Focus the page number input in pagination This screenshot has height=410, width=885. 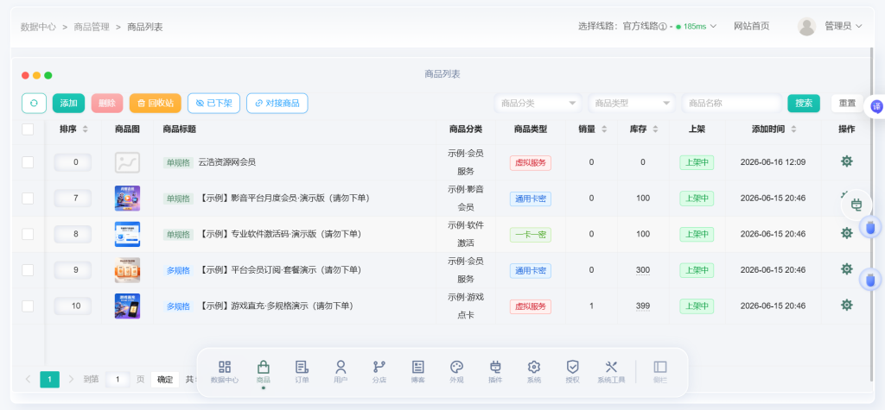(x=118, y=380)
